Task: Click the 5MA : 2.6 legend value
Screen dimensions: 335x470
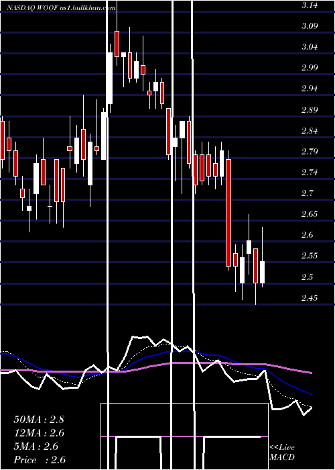Action: 36,446
